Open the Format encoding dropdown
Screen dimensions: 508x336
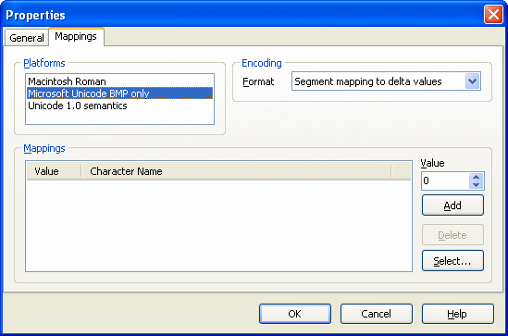pyautogui.click(x=472, y=81)
